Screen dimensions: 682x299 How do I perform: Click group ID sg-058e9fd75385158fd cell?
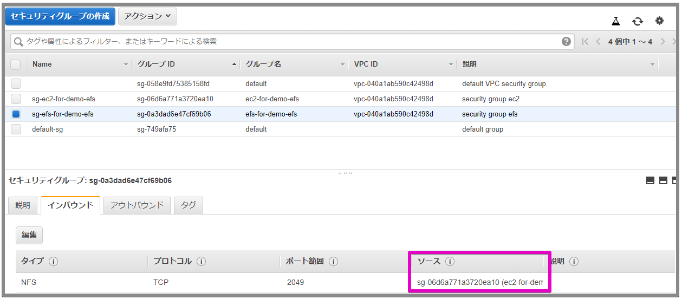[x=173, y=84]
